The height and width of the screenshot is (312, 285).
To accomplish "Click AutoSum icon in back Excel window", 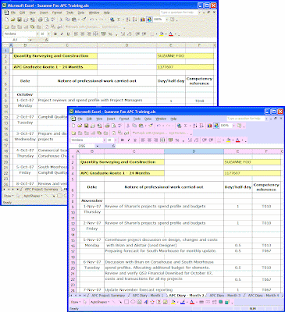I will point(119,19).
